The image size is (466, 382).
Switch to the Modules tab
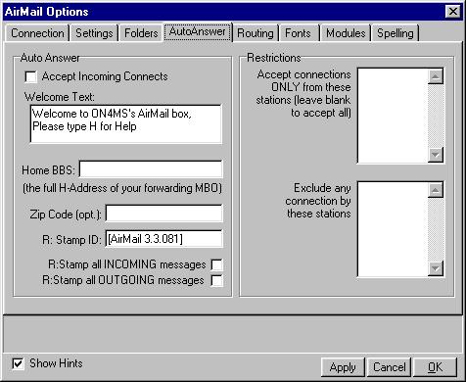coord(346,33)
